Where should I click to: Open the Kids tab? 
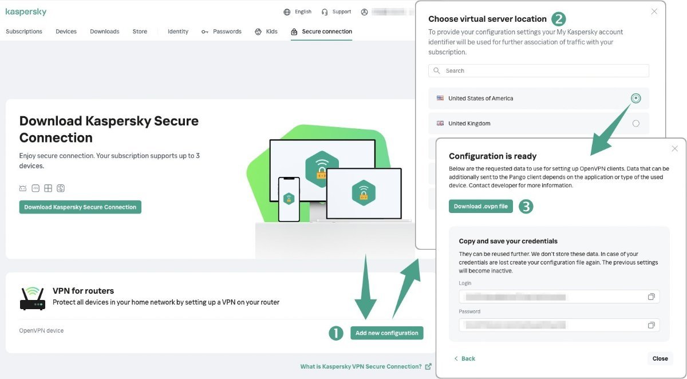point(266,31)
